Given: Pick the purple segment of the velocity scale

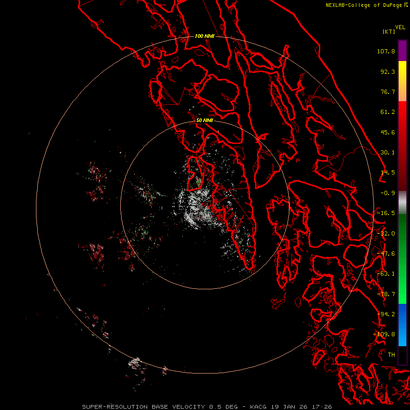Looking at the screenshot, I should pos(402,51).
